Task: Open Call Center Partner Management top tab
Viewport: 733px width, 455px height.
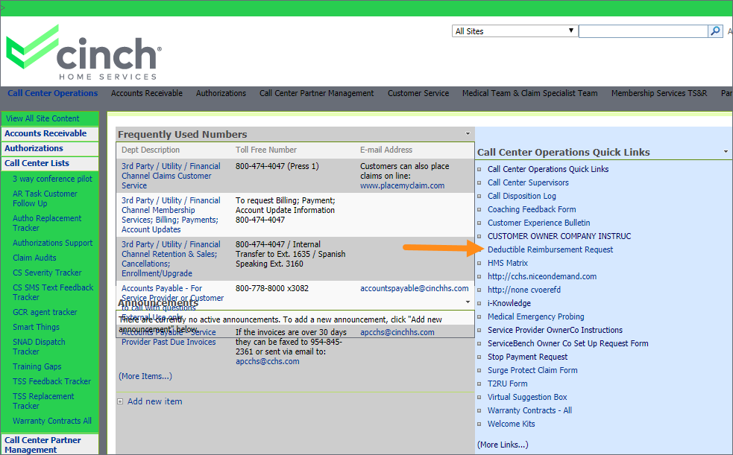Action: 316,93
